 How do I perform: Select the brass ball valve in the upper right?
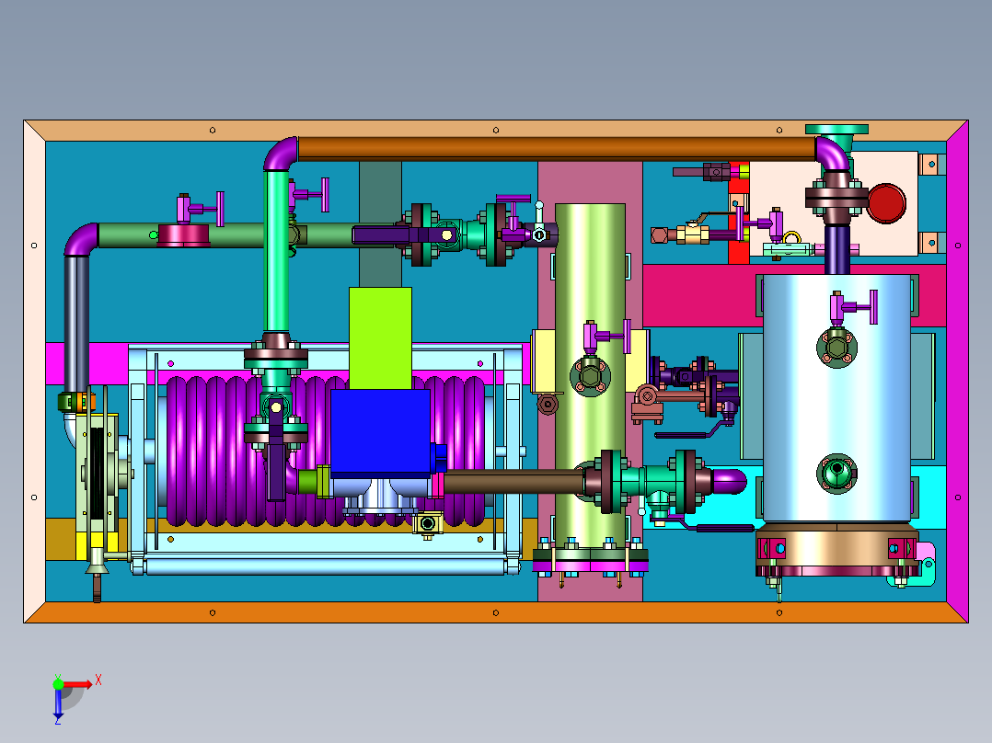693,234
